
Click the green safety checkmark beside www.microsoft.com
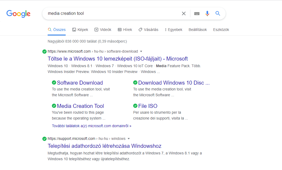pos(44,52)
